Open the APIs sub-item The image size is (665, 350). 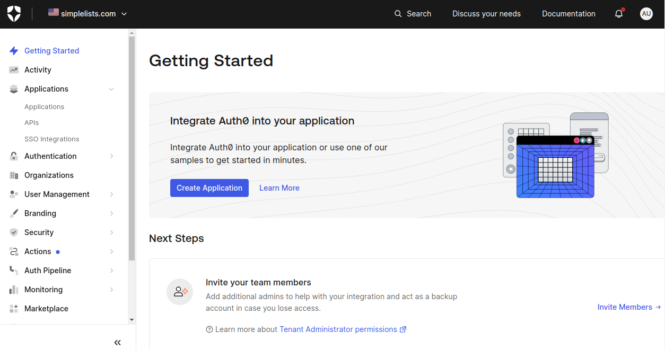(32, 123)
